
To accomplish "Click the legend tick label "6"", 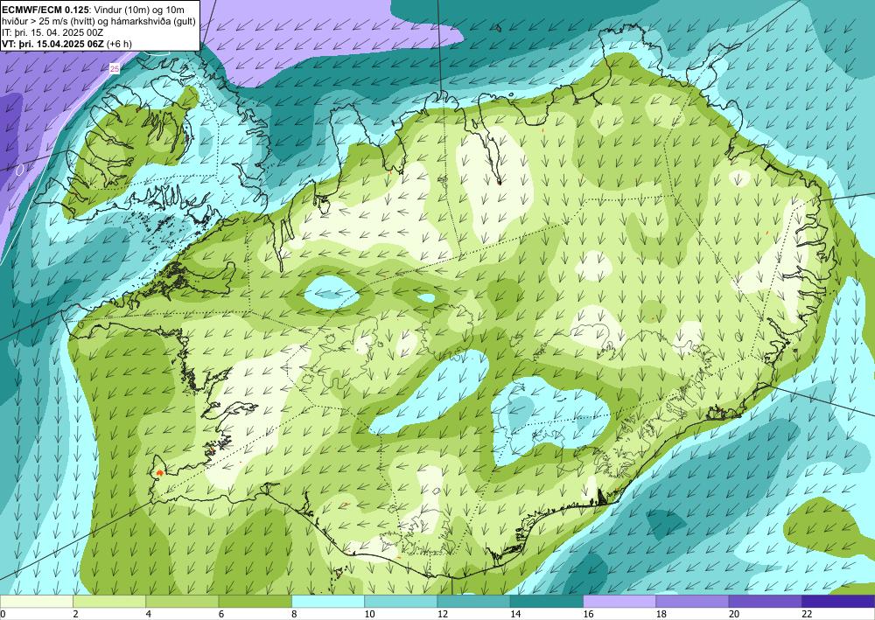I will click(x=221, y=615).
